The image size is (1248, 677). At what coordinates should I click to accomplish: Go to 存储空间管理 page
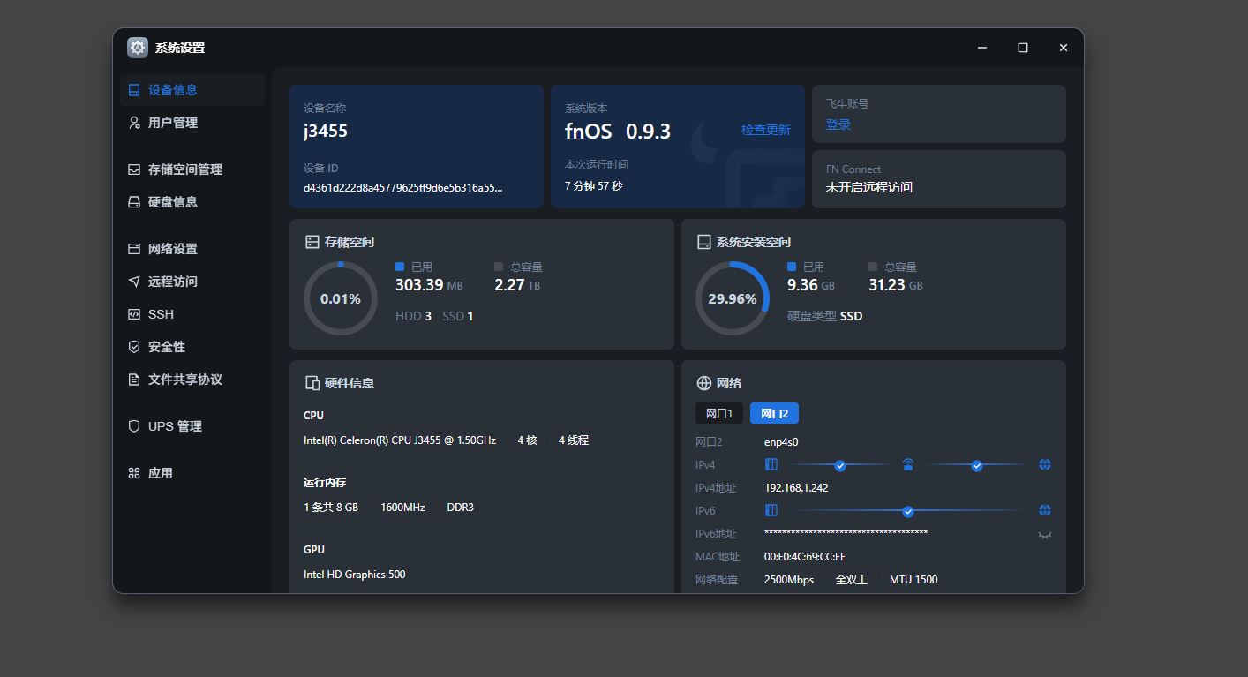[192, 169]
